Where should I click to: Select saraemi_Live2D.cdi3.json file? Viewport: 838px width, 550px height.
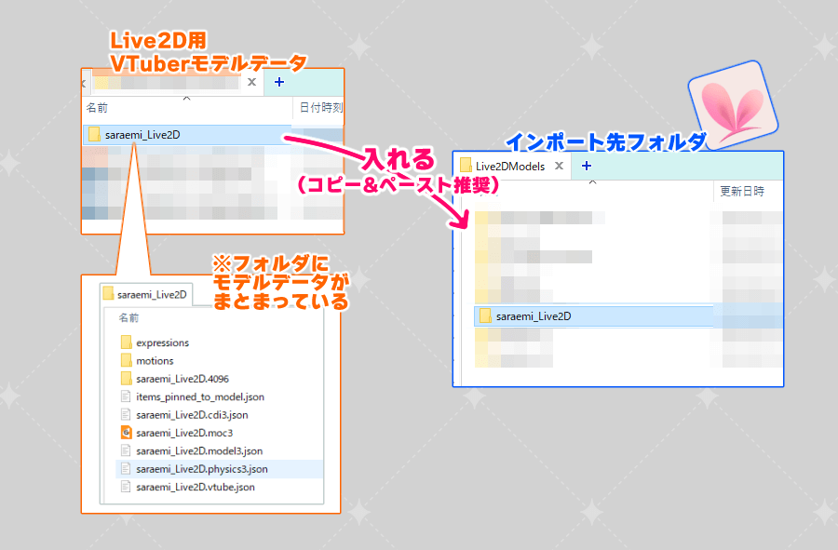pyautogui.click(x=192, y=415)
